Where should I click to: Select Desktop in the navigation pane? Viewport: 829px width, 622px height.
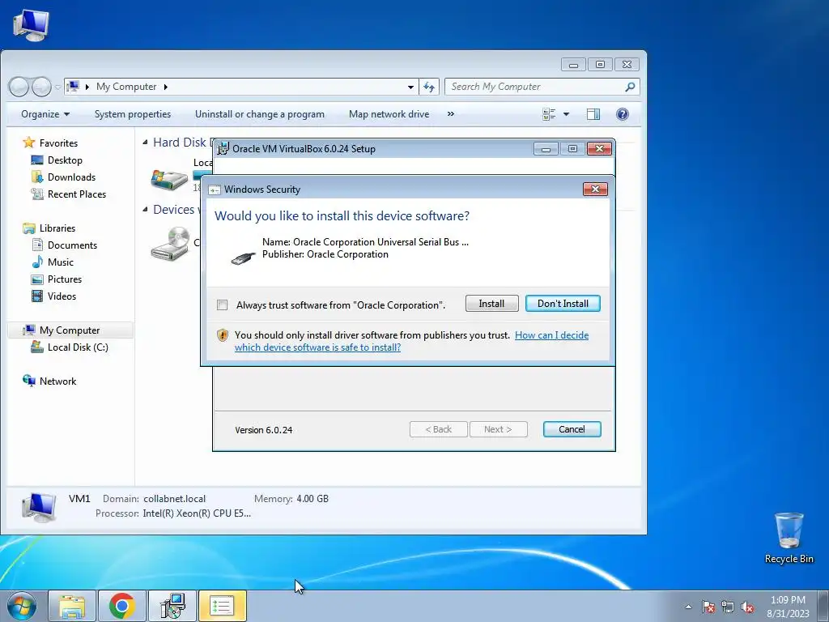pos(65,160)
